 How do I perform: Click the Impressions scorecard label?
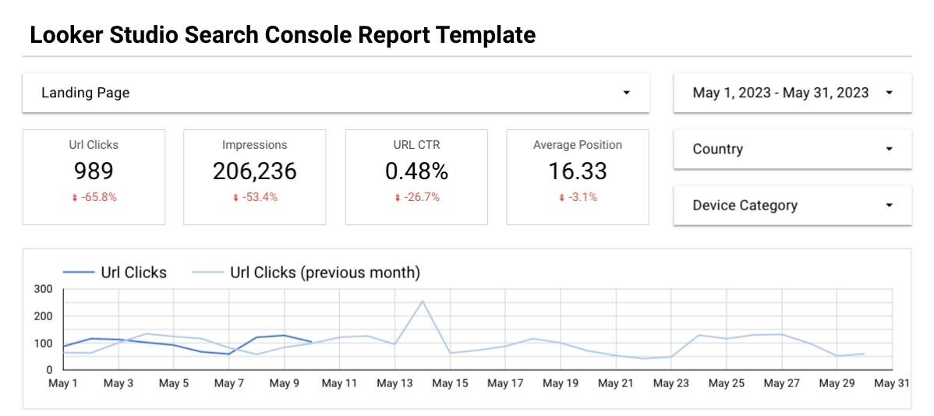pyautogui.click(x=254, y=145)
